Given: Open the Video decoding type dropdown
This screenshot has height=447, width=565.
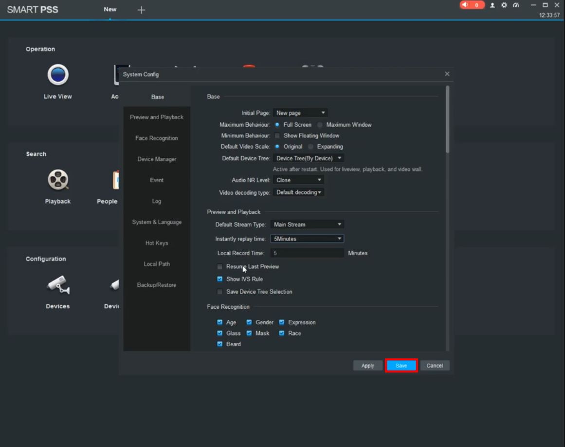Looking at the screenshot, I should [x=298, y=192].
